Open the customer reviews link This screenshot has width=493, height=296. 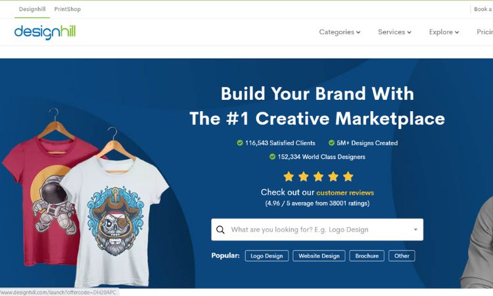[345, 193]
